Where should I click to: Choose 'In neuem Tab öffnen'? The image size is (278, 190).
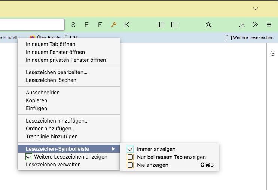(51, 44)
